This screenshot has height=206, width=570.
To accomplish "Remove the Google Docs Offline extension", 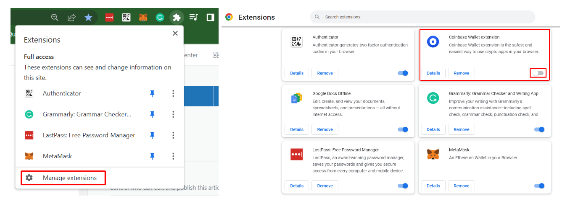I will tap(325, 129).
